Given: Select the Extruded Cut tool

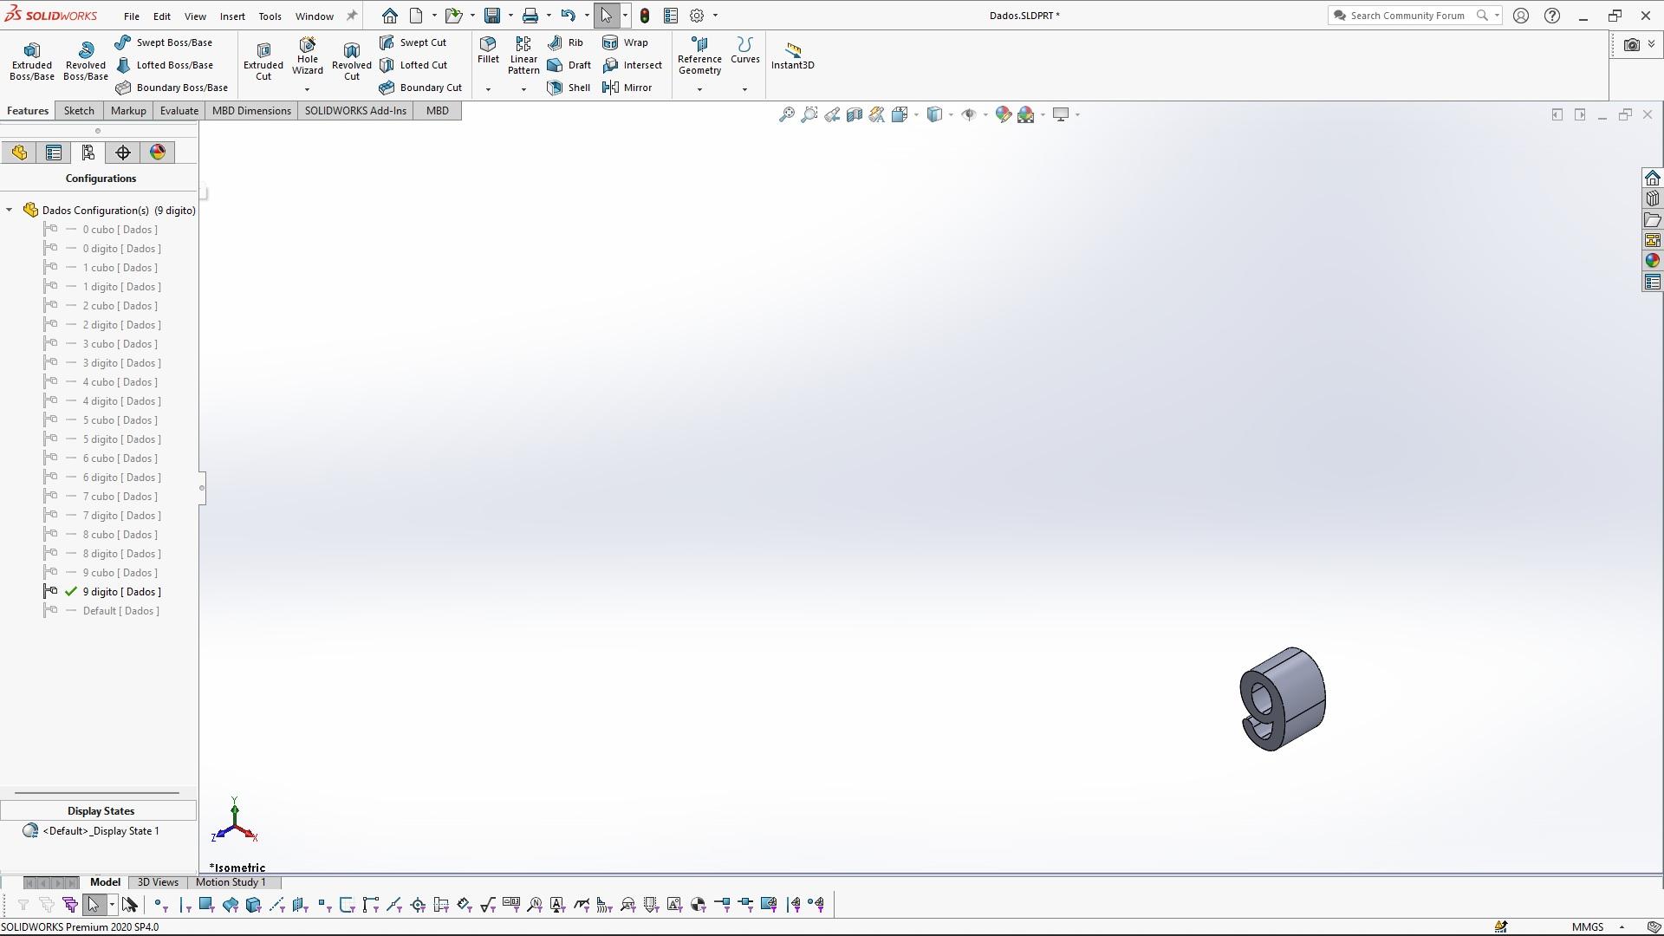Looking at the screenshot, I should point(263,61).
